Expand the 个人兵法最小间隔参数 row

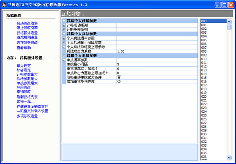[64, 43]
